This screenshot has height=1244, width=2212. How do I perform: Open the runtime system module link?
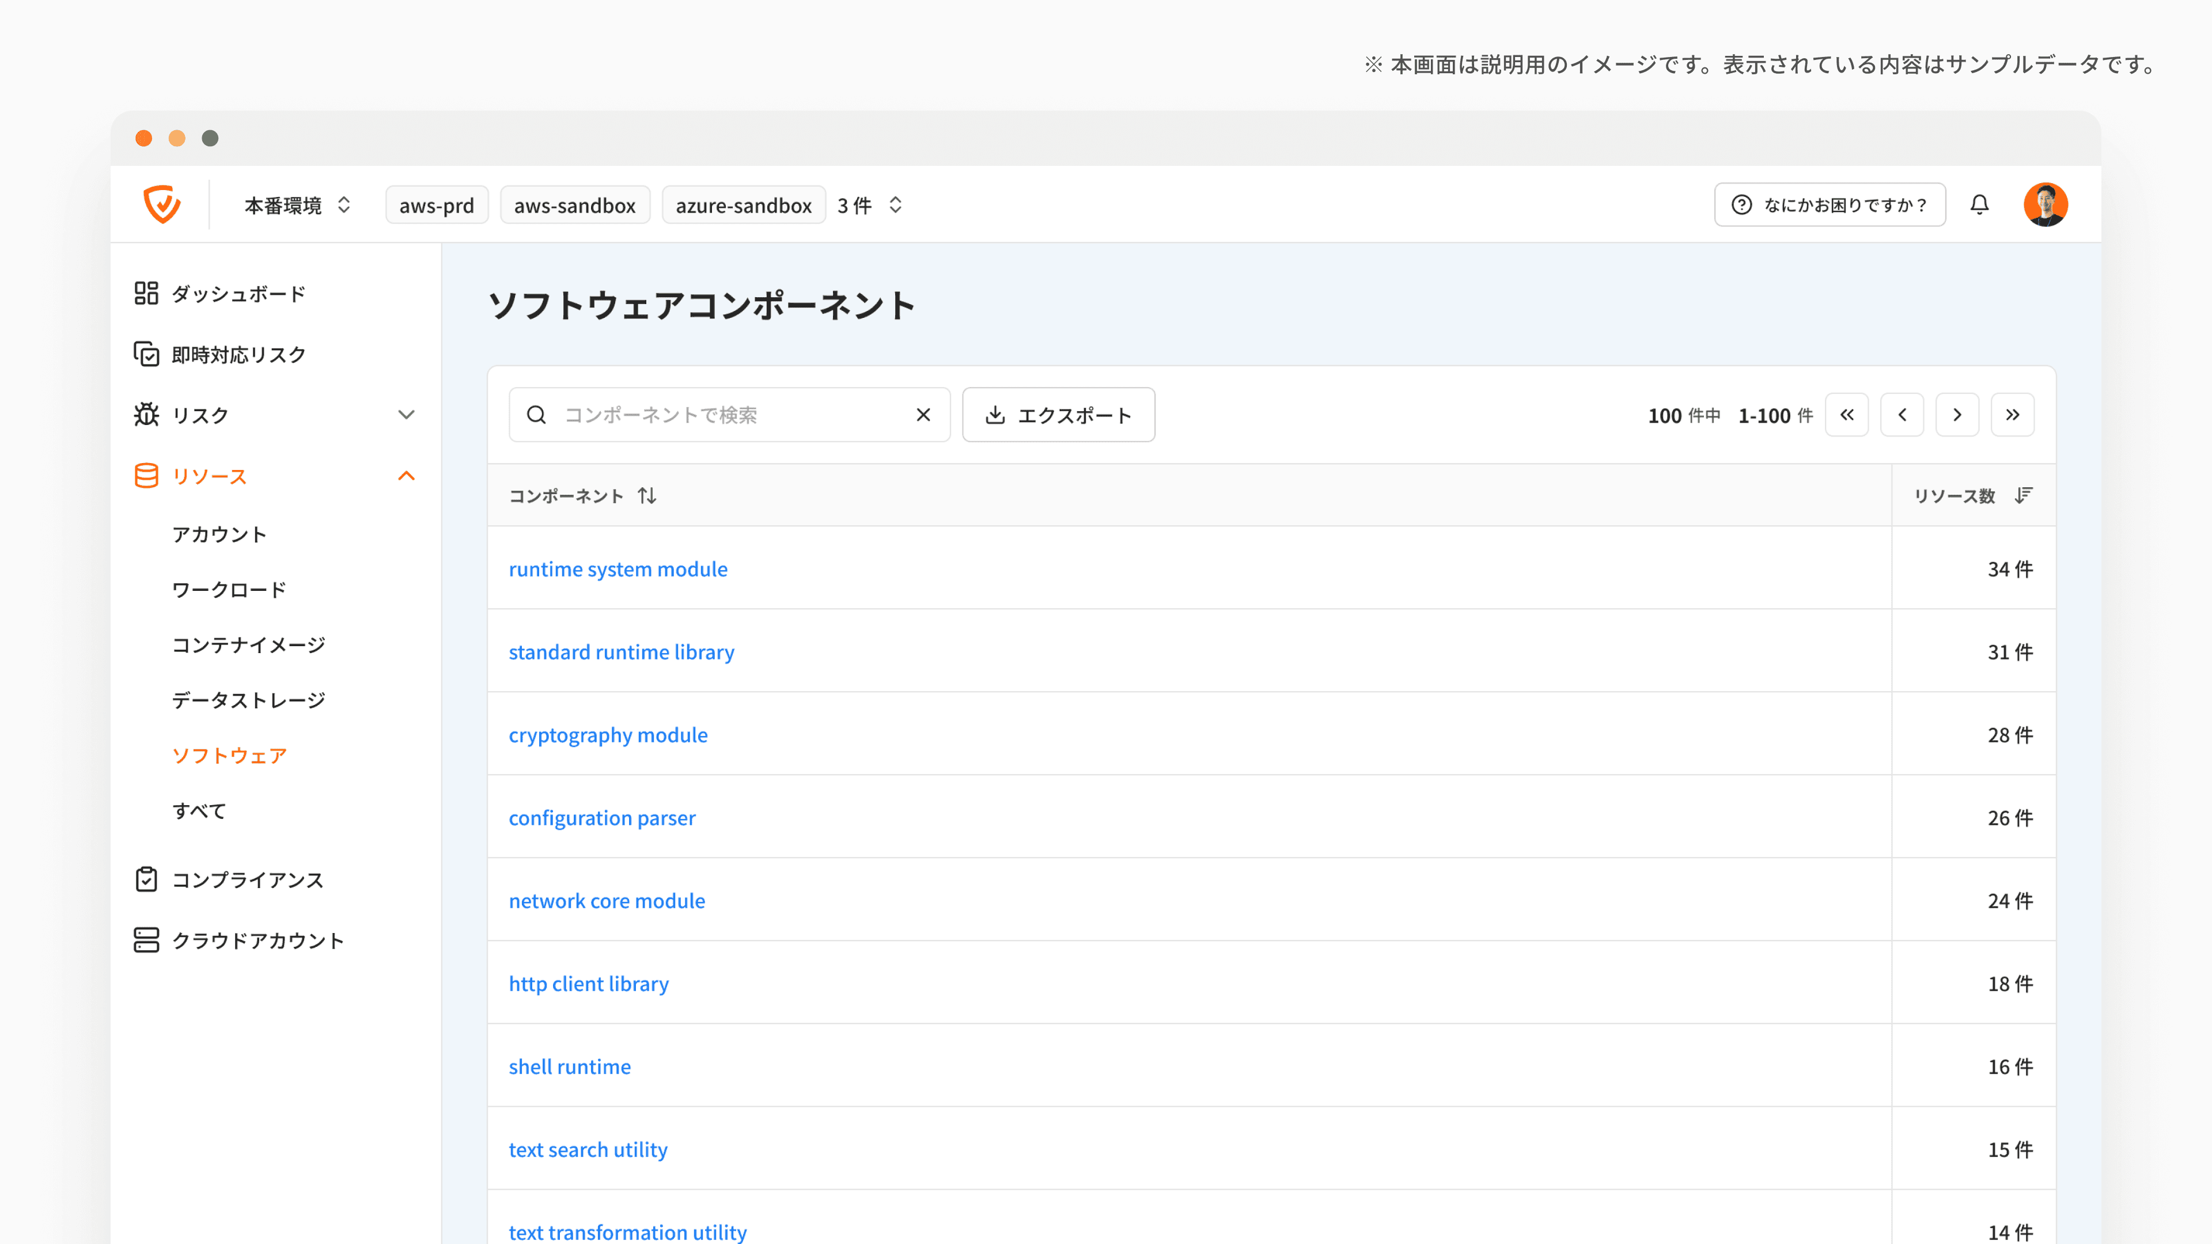tap(618, 568)
